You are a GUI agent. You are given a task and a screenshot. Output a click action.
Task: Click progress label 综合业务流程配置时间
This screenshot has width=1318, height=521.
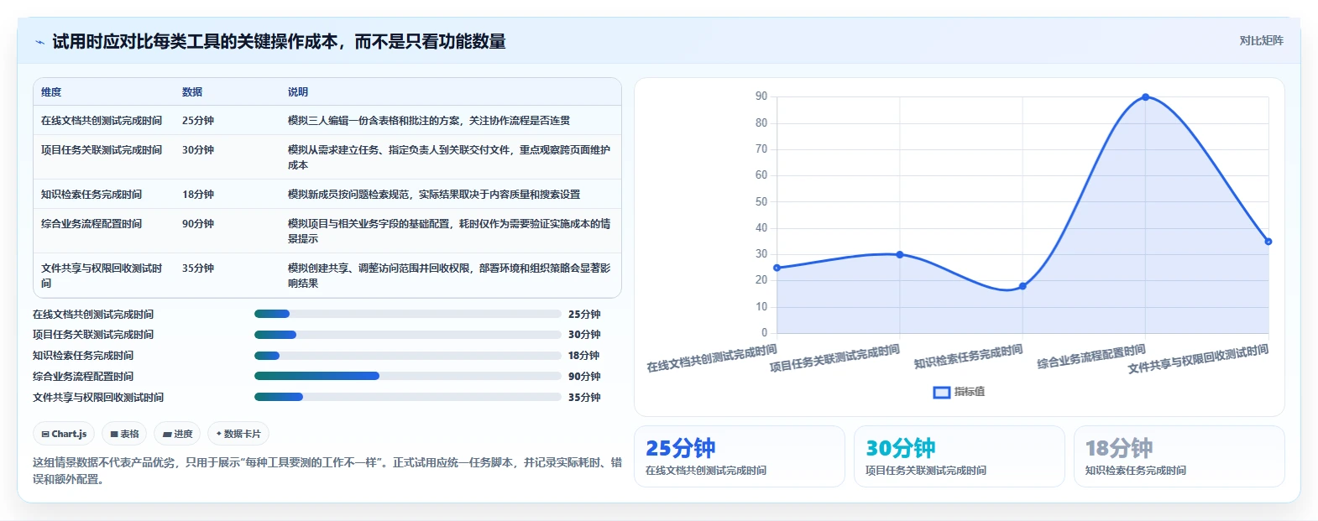(x=83, y=377)
